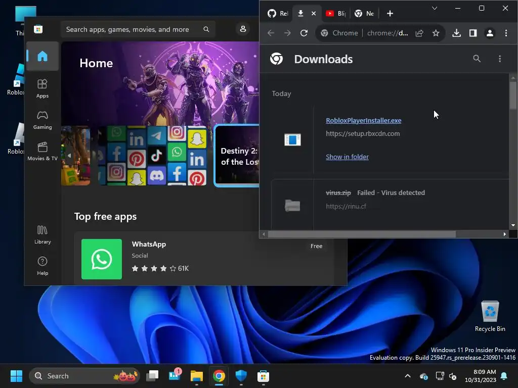Open Downloads page more actions menu
518x388 pixels.
coord(499,59)
